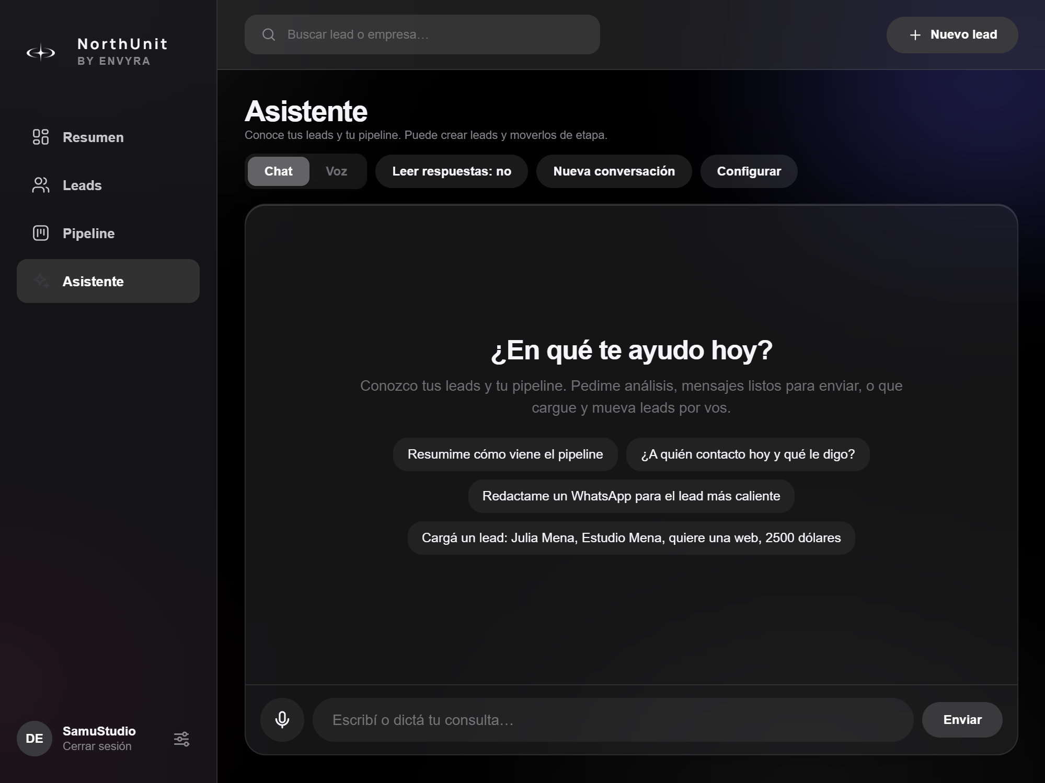Choose suggestion Cargá un lead Julia Mena

pos(631,538)
